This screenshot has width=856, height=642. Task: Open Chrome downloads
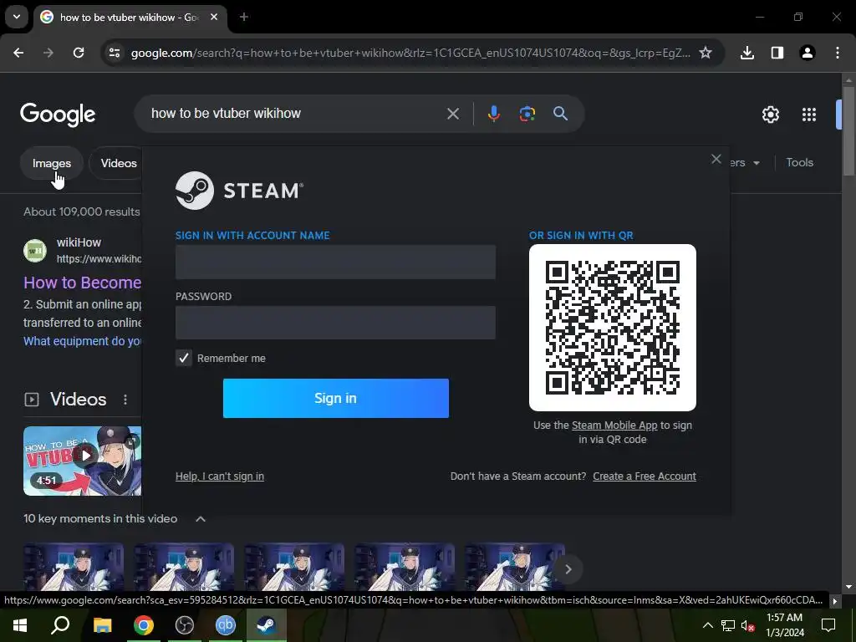[746, 53]
